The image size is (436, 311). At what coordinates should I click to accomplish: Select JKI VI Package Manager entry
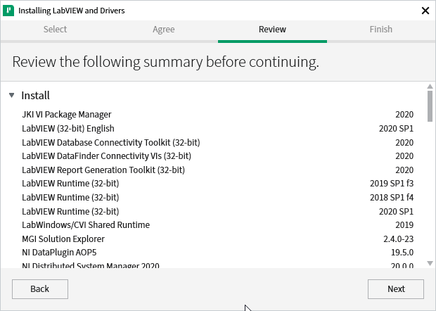tap(66, 115)
